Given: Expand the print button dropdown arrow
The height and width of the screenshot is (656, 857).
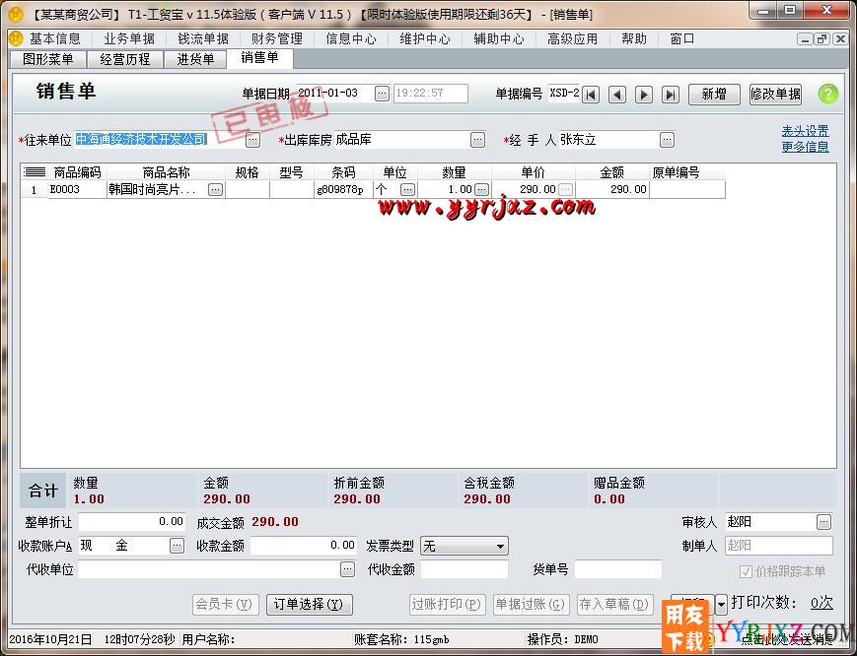Looking at the screenshot, I should [723, 605].
